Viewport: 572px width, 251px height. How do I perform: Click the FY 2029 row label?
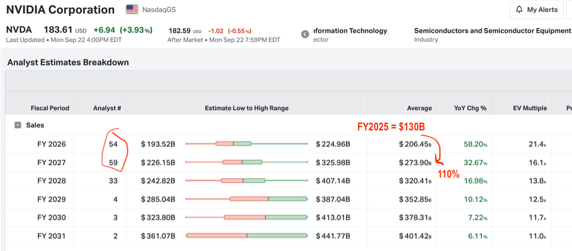pyautogui.click(x=51, y=199)
